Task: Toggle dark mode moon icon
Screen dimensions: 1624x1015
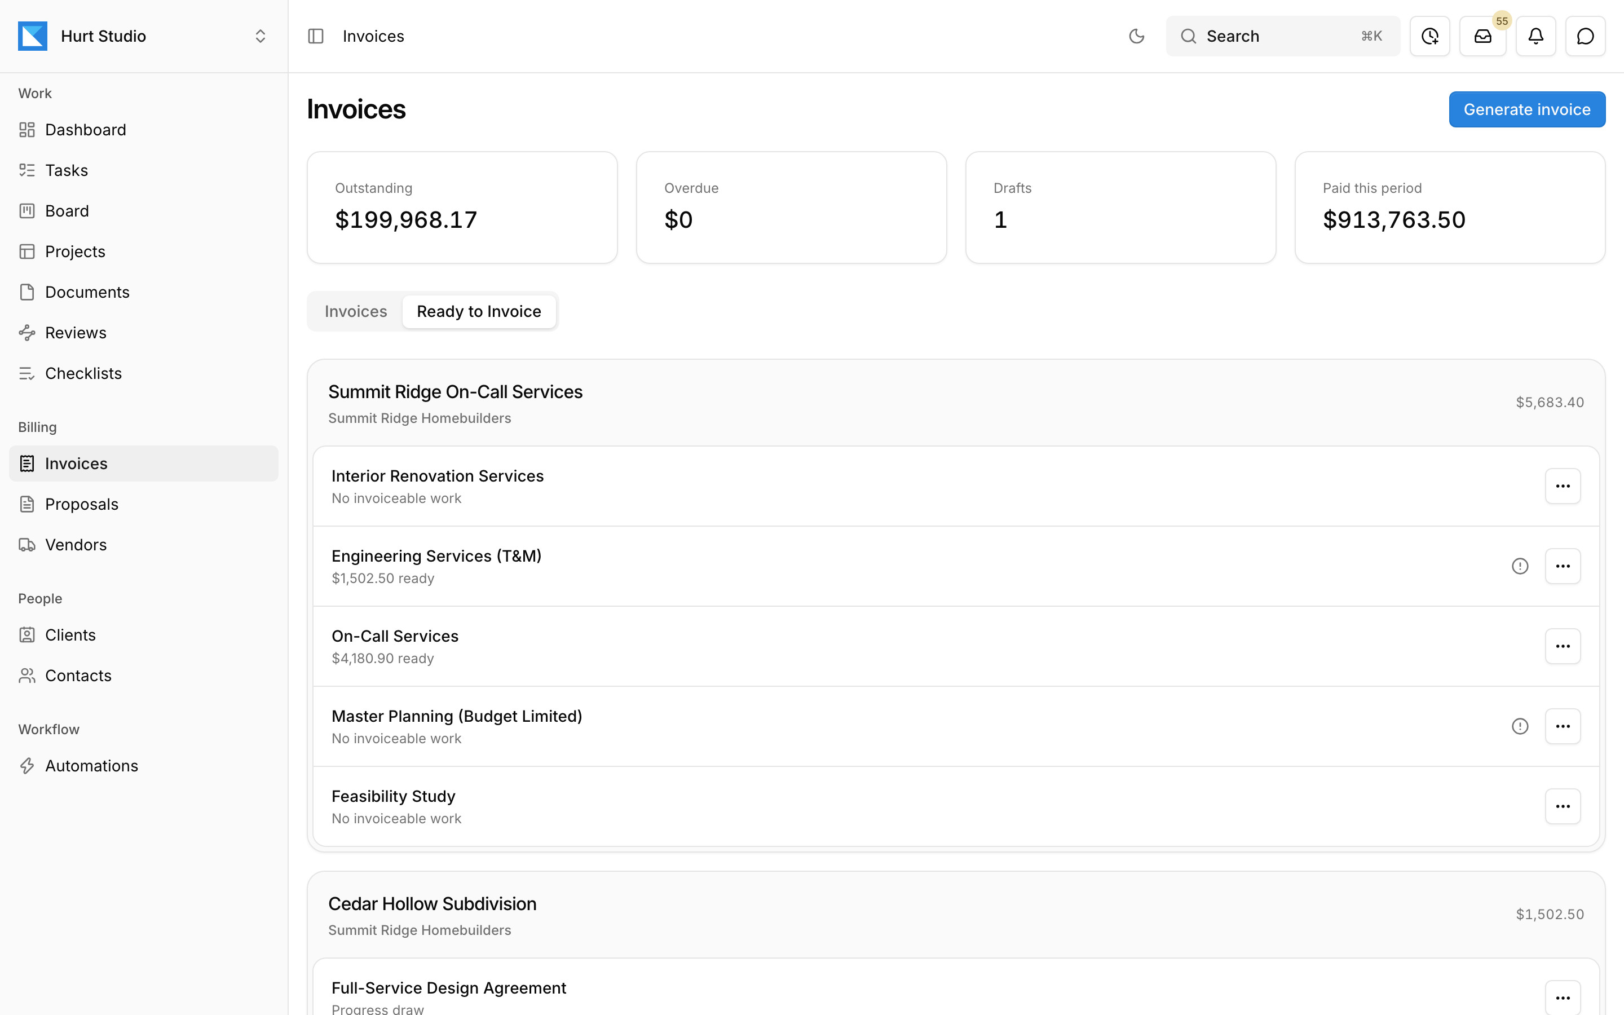Action: tap(1136, 36)
